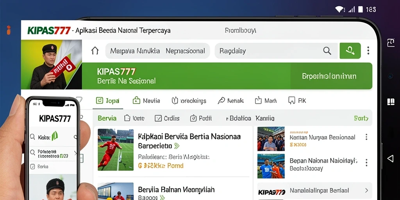
Task: Tap KIPAS777 title on small phone
Action: pos(55,118)
